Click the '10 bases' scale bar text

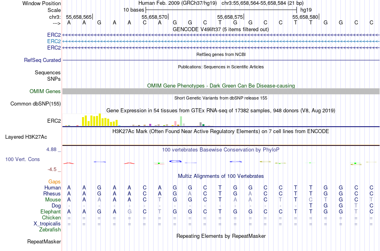[x=134, y=10]
